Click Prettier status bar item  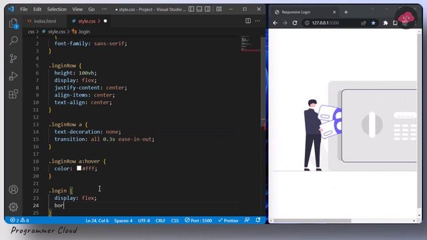pyautogui.click(x=228, y=221)
